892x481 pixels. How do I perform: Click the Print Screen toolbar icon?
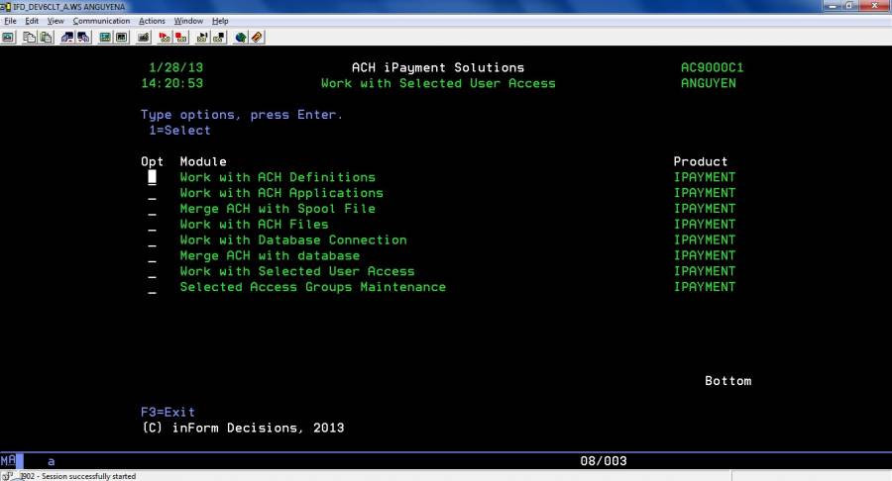(8, 38)
